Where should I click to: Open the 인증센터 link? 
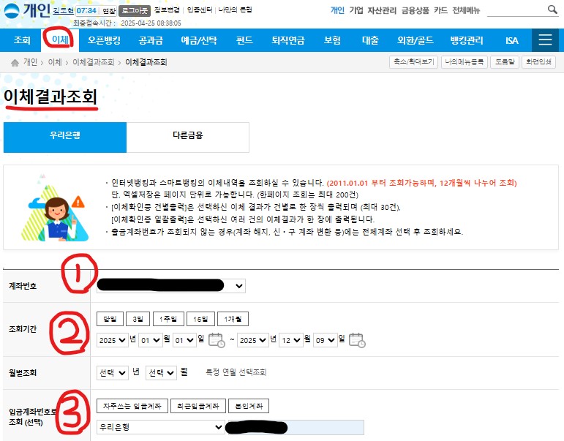pyautogui.click(x=200, y=10)
